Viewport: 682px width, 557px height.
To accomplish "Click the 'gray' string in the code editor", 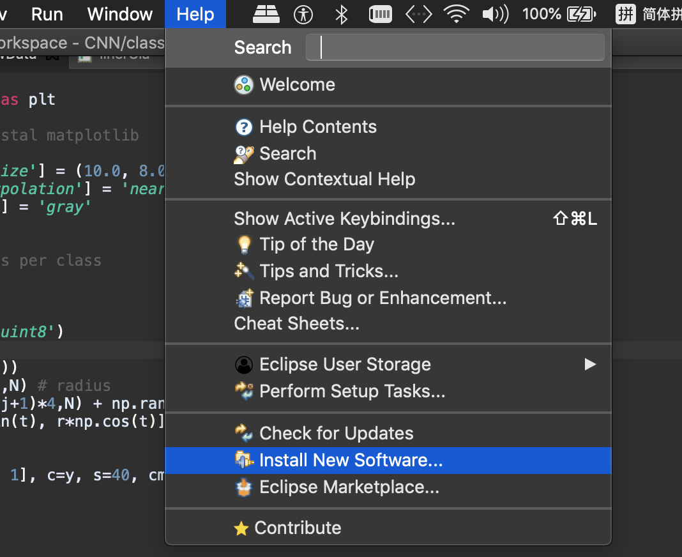I will tap(64, 207).
